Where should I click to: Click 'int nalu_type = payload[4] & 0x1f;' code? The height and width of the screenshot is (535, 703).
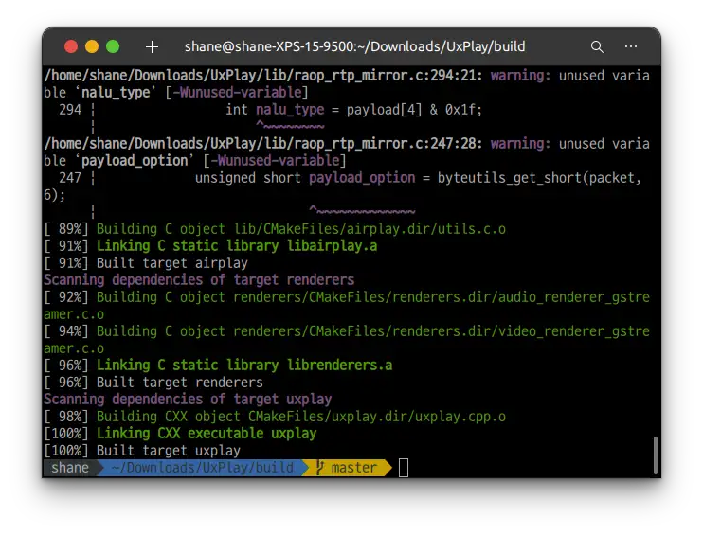353,110
